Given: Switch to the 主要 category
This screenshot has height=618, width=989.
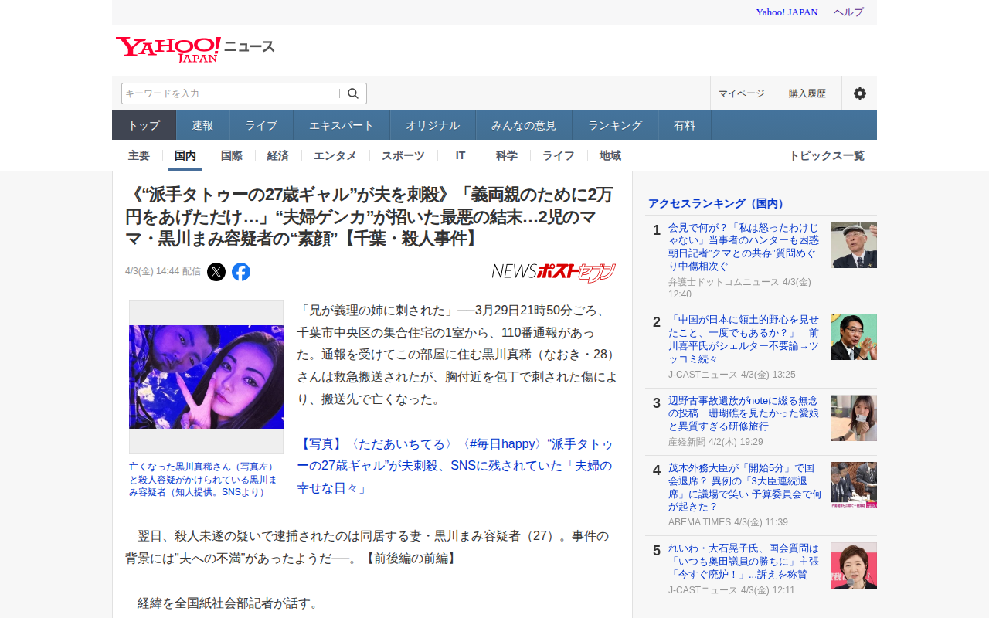Looking at the screenshot, I should [139, 155].
